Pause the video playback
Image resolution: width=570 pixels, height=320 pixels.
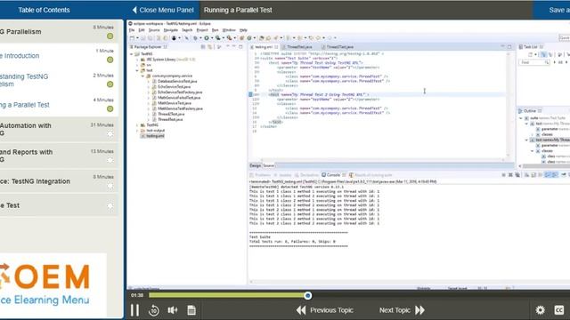pos(134,310)
